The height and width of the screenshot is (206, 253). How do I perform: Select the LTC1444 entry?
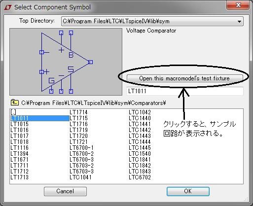(x=140, y=142)
